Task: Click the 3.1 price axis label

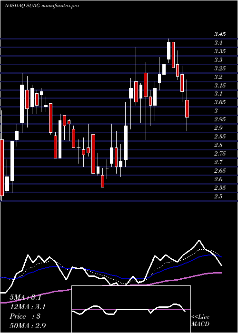Action: click(x=218, y=93)
